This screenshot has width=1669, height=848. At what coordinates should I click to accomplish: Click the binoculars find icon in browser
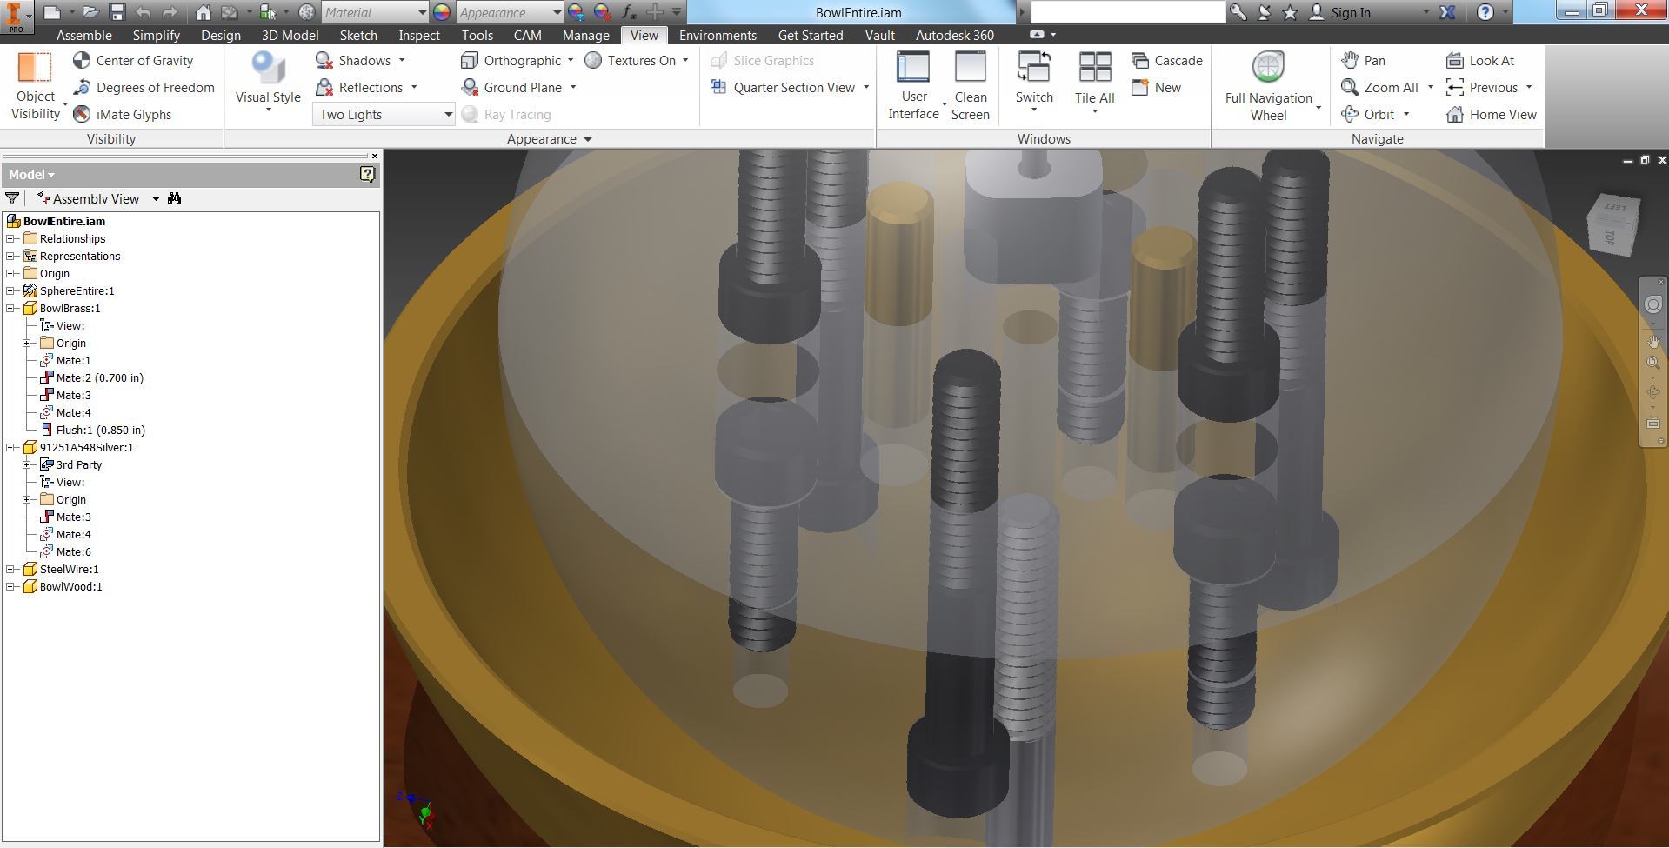[x=174, y=198]
